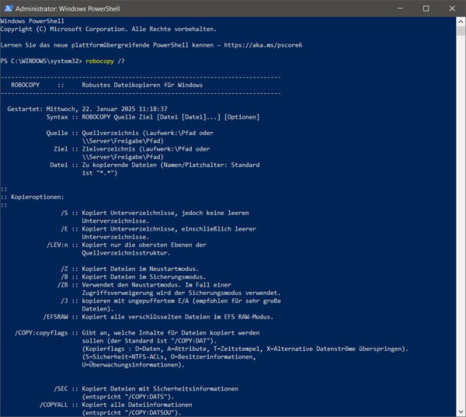
Task: Click the '/EFSRAW' option label
Action: pos(56,317)
